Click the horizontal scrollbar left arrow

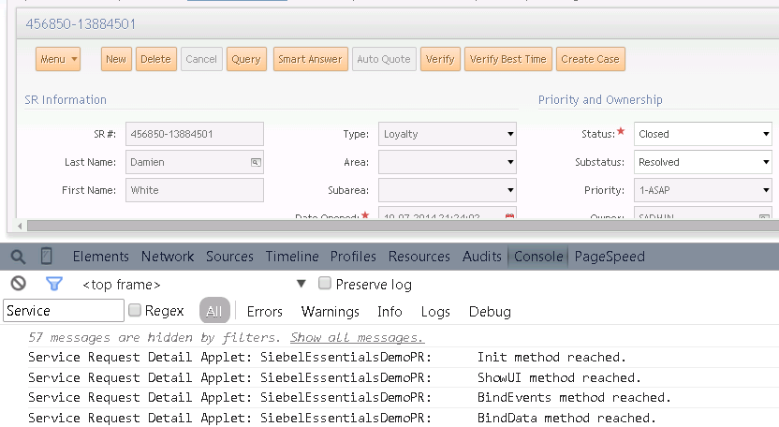click(x=20, y=227)
